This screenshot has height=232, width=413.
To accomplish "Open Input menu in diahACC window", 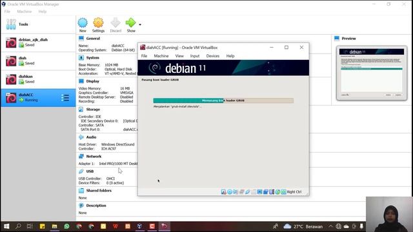I will (195, 56).
